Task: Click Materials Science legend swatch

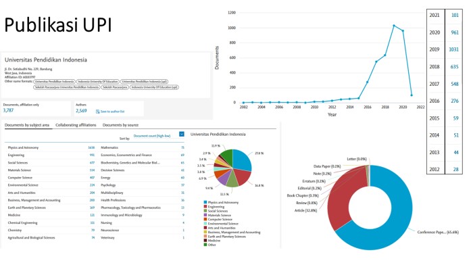Action: coord(205,215)
